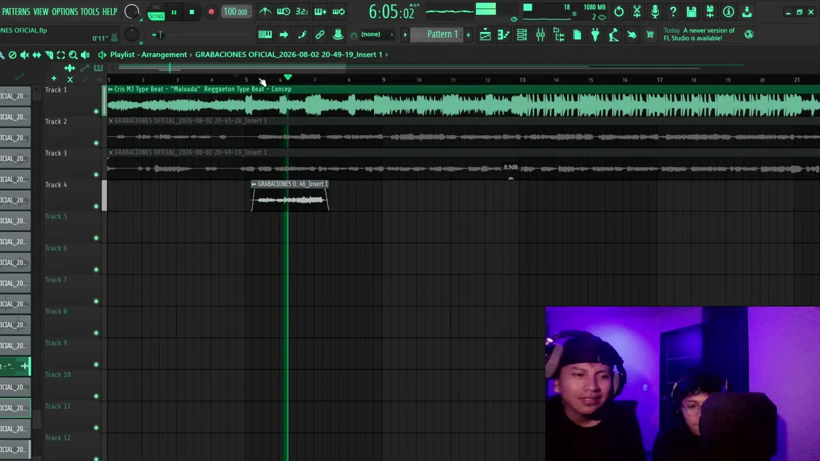Open the HELP menu
820x461 pixels.
(x=110, y=12)
